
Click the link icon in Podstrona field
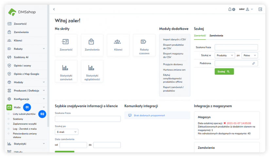pos(253,63)
